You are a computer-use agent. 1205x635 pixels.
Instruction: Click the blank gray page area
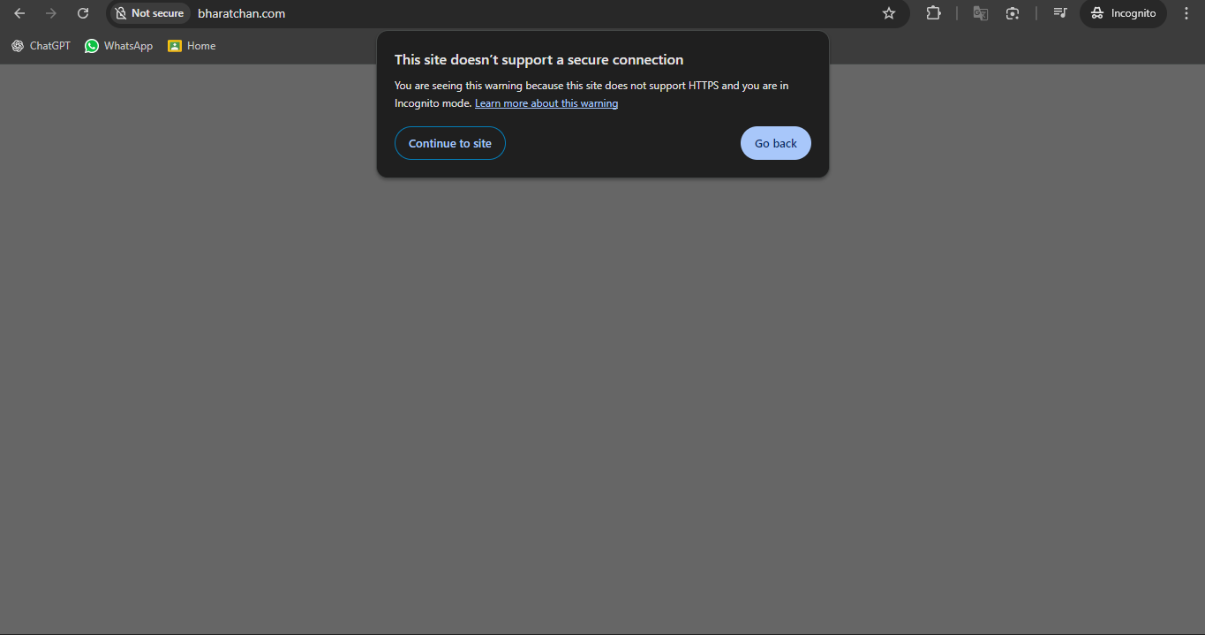coord(602,397)
